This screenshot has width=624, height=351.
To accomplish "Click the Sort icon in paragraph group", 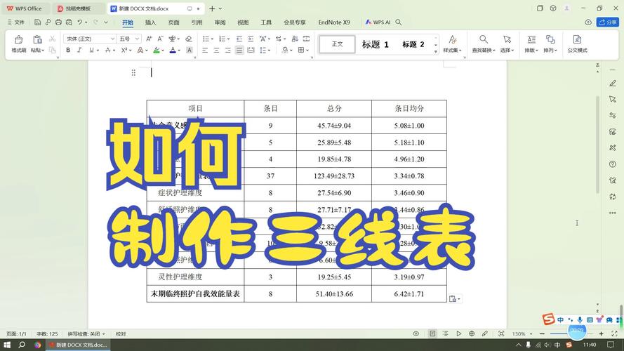I will [295, 39].
